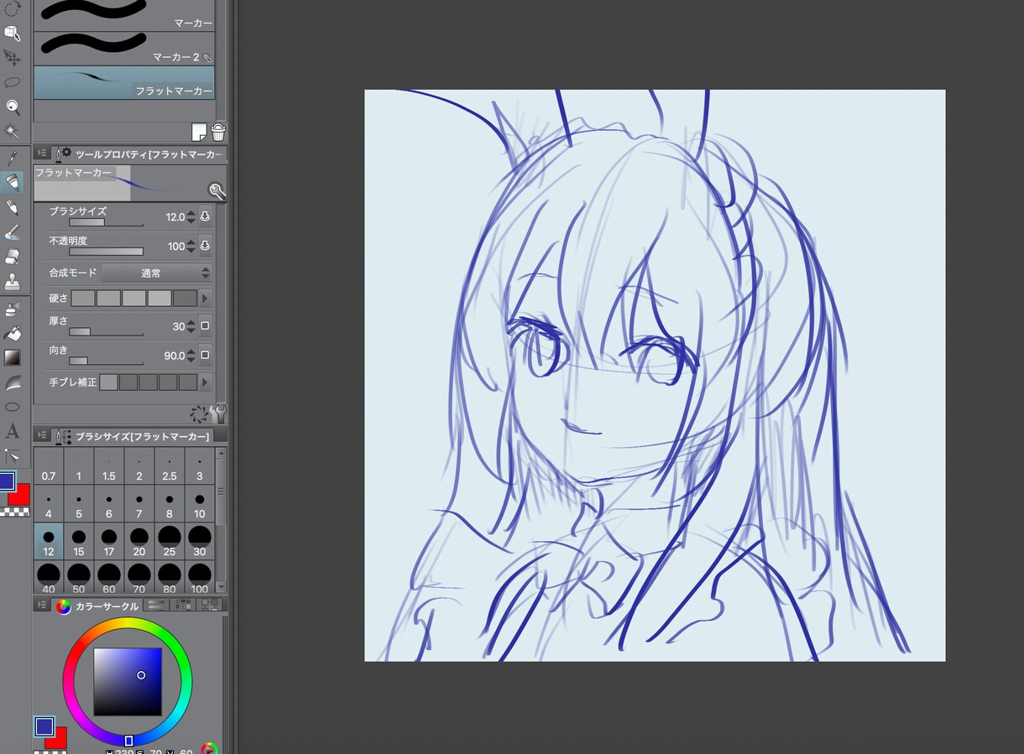Select the マーカー sub tool
Viewport: 1024px width, 754px height.
tap(124, 15)
